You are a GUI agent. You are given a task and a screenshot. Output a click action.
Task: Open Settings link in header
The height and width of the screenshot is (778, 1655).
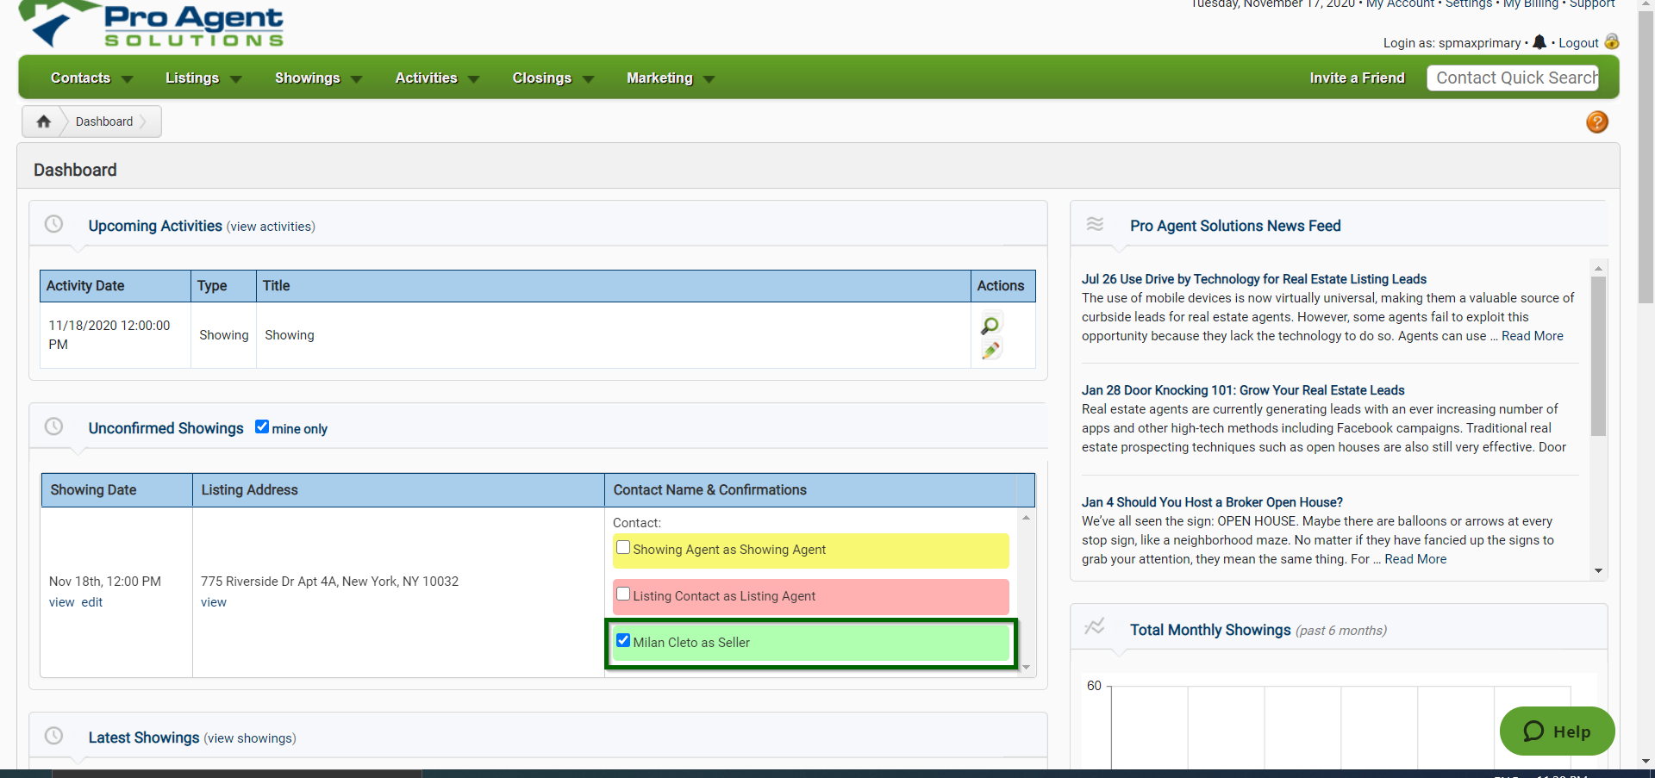pos(1469,4)
